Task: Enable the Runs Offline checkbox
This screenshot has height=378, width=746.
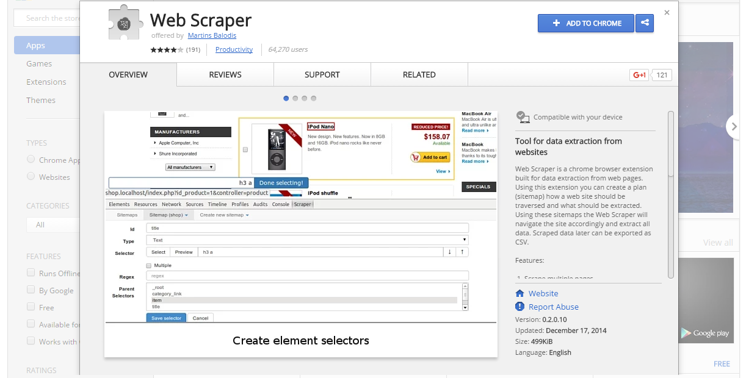Action: [x=31, y=273]
